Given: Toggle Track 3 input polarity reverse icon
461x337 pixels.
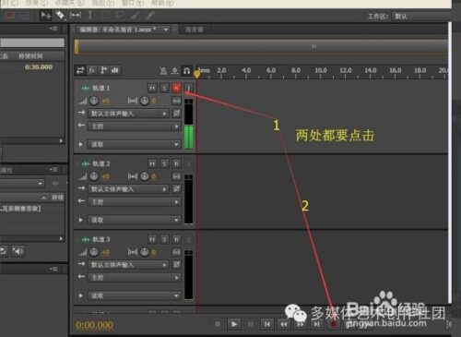Looking at the screenshot, I should 176,264.
